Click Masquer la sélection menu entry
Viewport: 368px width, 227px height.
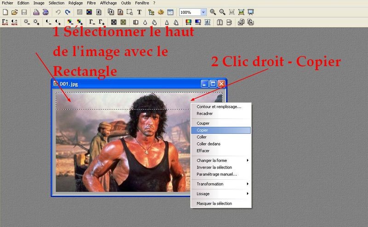(214, 203)
